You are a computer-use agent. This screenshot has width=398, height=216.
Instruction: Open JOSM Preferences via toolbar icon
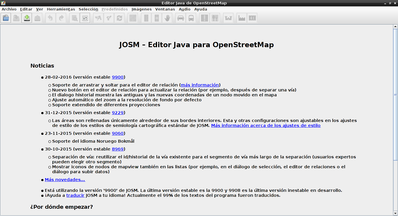[84, 18]
